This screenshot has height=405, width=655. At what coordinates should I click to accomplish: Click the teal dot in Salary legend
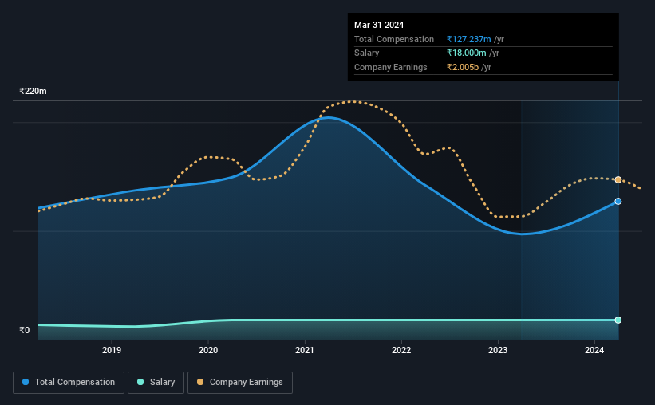pyautogui.click(x=140, y=382)
